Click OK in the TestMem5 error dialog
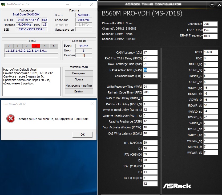222x195 pixels. coord(83,135)
